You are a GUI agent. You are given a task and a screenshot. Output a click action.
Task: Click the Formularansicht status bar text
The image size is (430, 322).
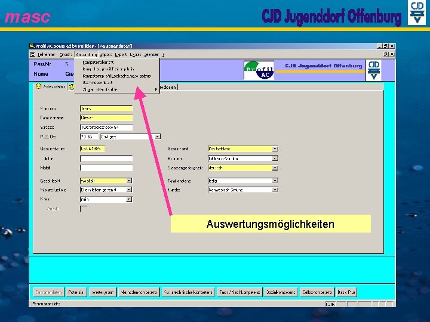pos(46,304)
